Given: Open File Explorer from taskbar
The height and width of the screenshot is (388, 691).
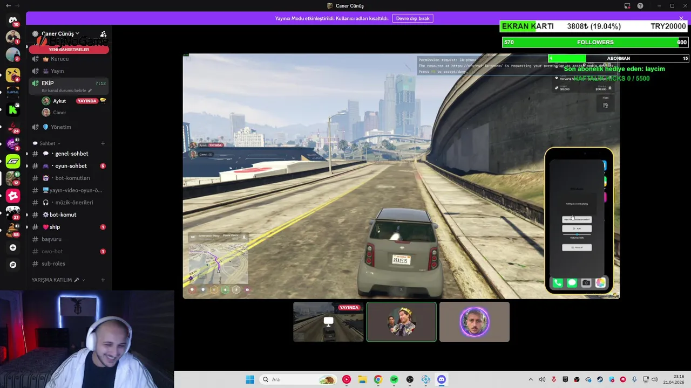Looking at the screenshot, I should tap(362, 379).
